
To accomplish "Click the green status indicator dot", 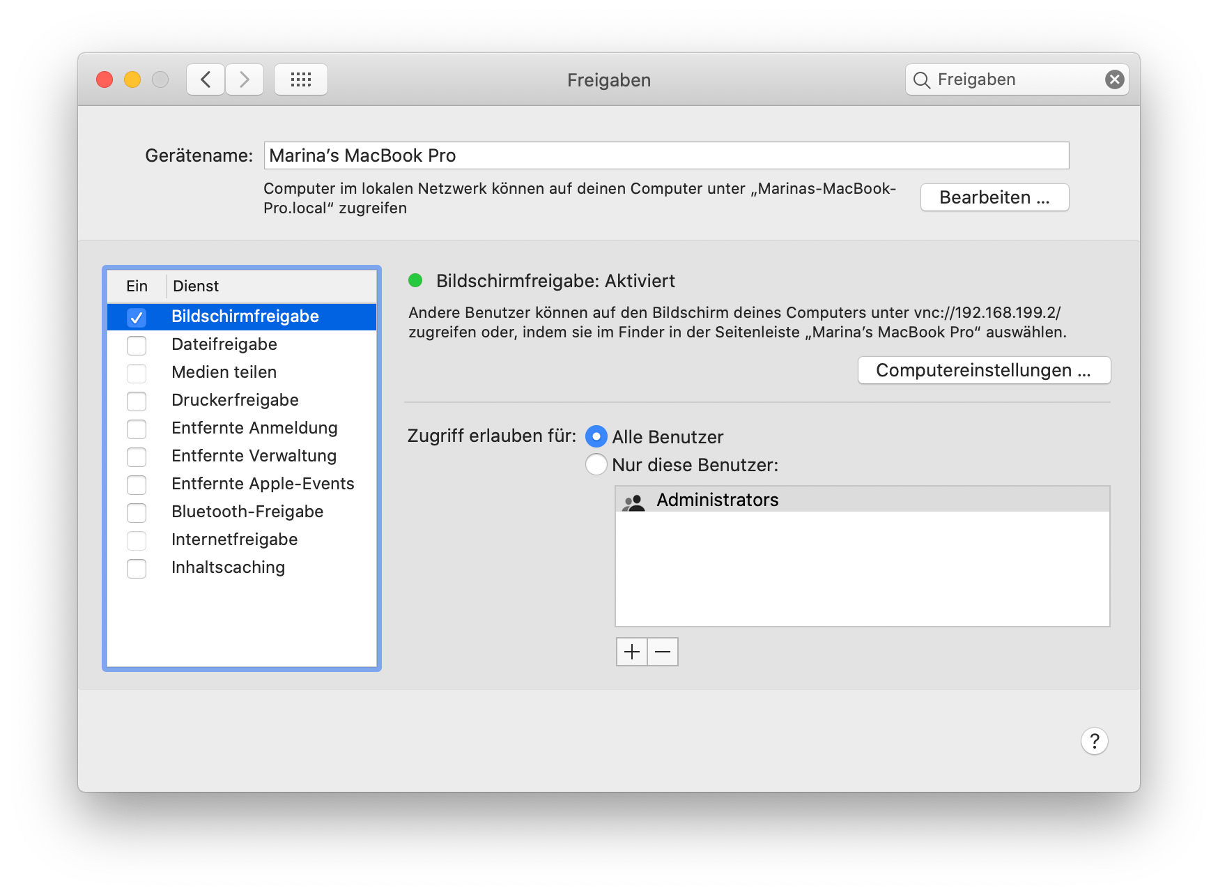I will [x=415, y=281].
